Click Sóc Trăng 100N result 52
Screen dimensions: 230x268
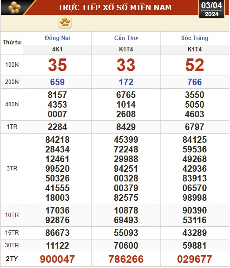(x=194, y=65)
